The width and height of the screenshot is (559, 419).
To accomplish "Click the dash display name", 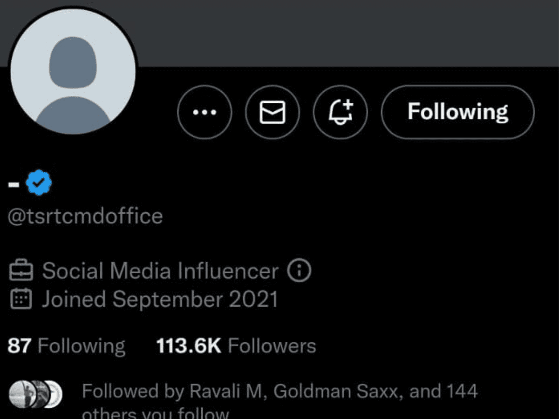I will 14,184.
